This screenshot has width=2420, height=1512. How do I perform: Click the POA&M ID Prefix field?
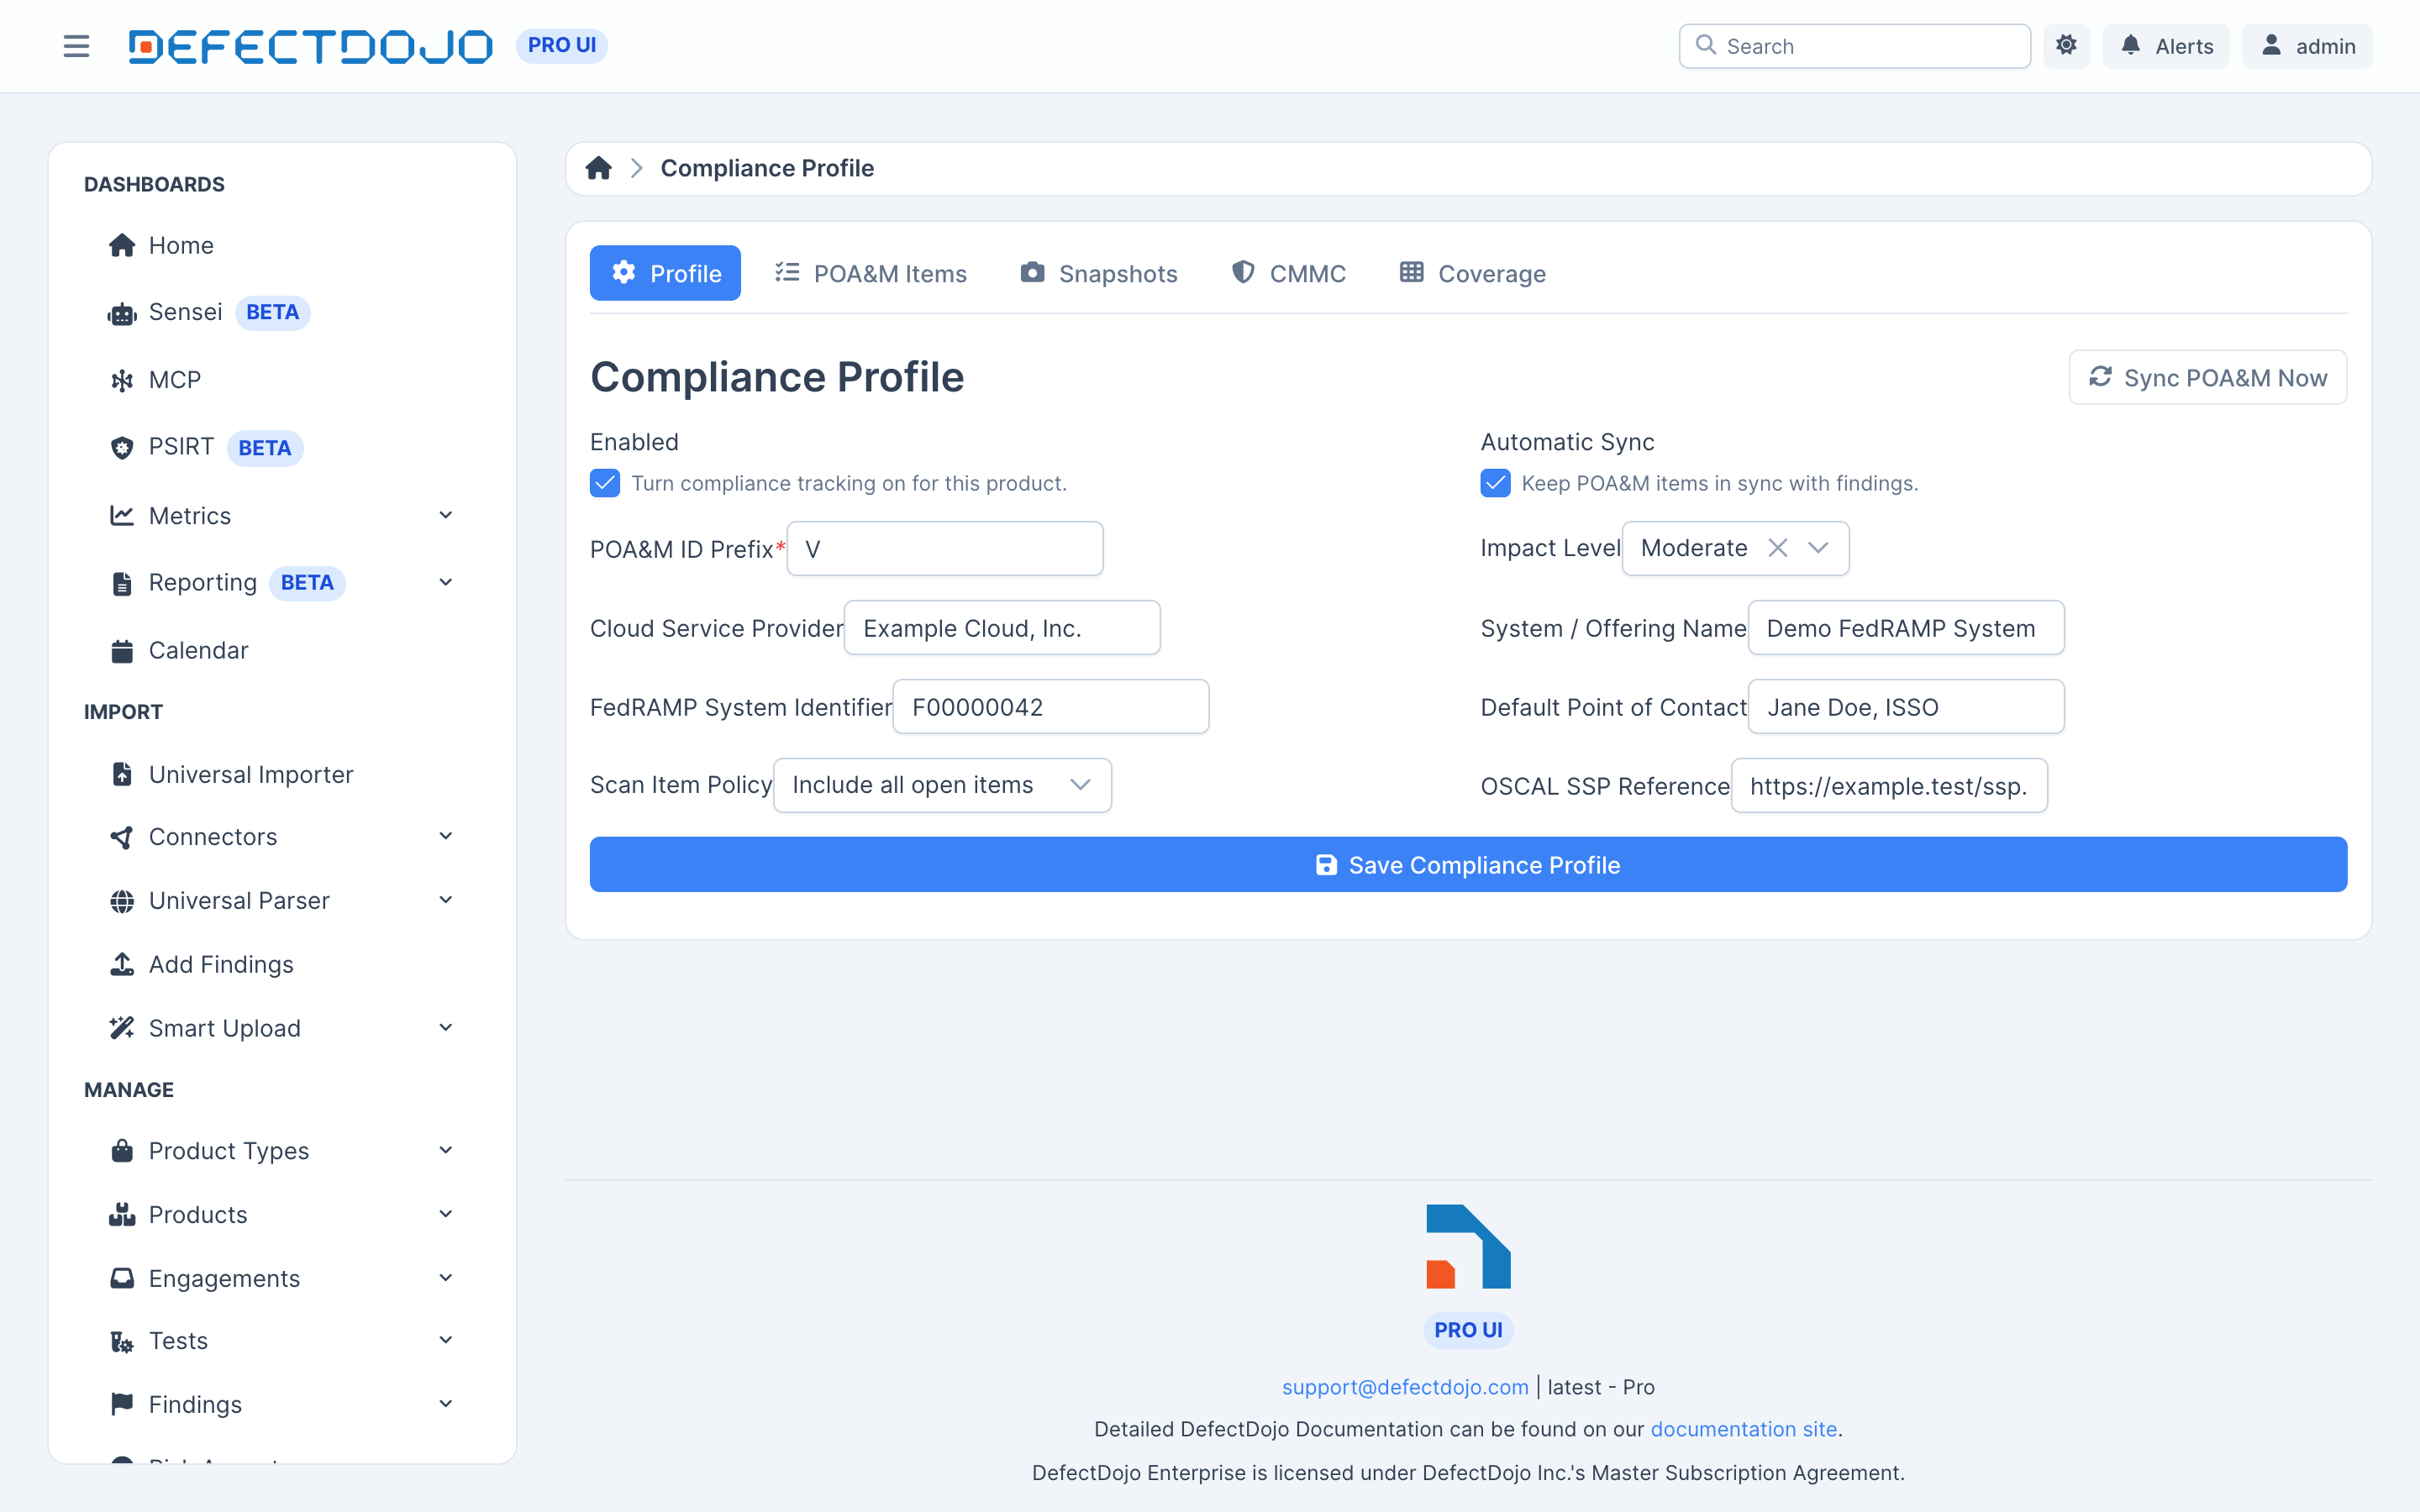click(x=945, y=548)
